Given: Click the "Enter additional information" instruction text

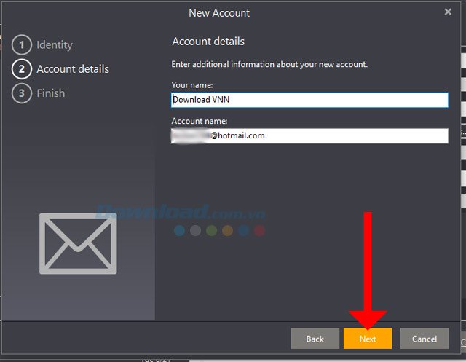Looking at the screenshot, I should pos(269,64).
